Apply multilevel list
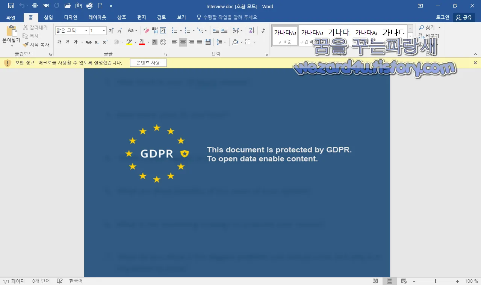This screenshot has width=481, height=285. click(201, 30)
